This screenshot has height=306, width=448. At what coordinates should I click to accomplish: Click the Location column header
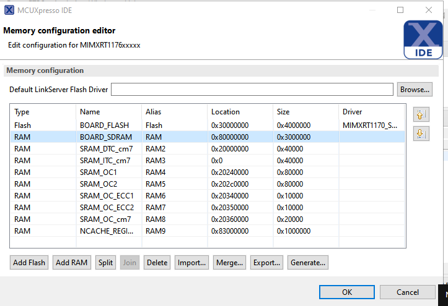226,112
